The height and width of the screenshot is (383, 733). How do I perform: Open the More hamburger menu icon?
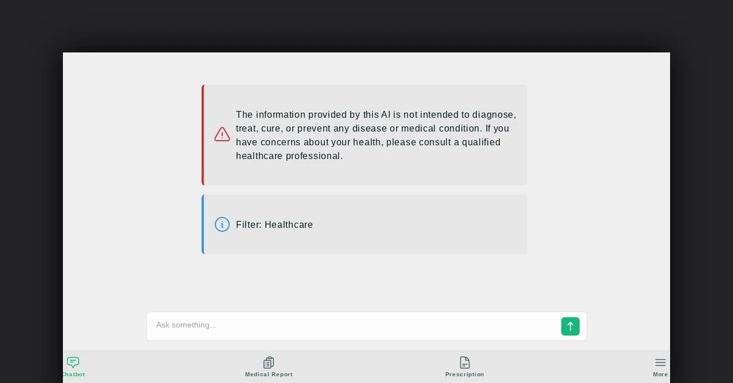pyautogui.click(x=660, y=362)
